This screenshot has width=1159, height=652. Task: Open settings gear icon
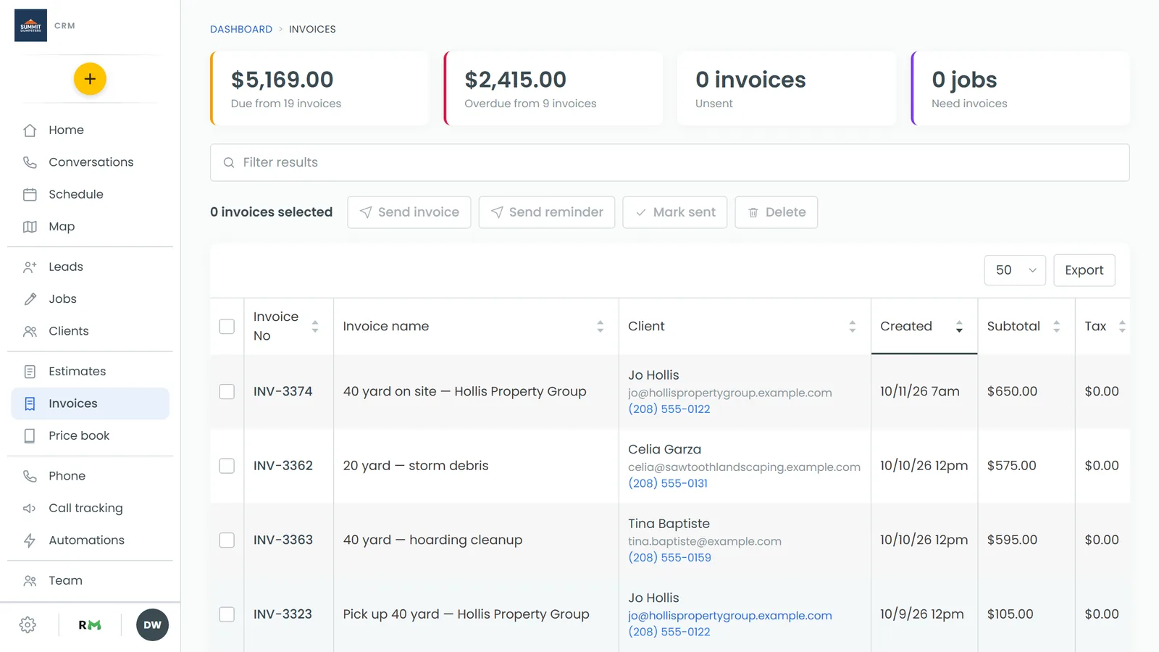tap(28, 625)
